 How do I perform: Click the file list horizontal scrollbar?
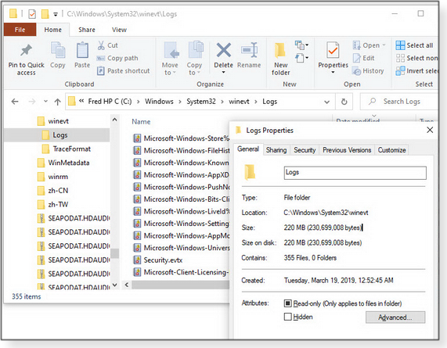click(x=181, y=285)
